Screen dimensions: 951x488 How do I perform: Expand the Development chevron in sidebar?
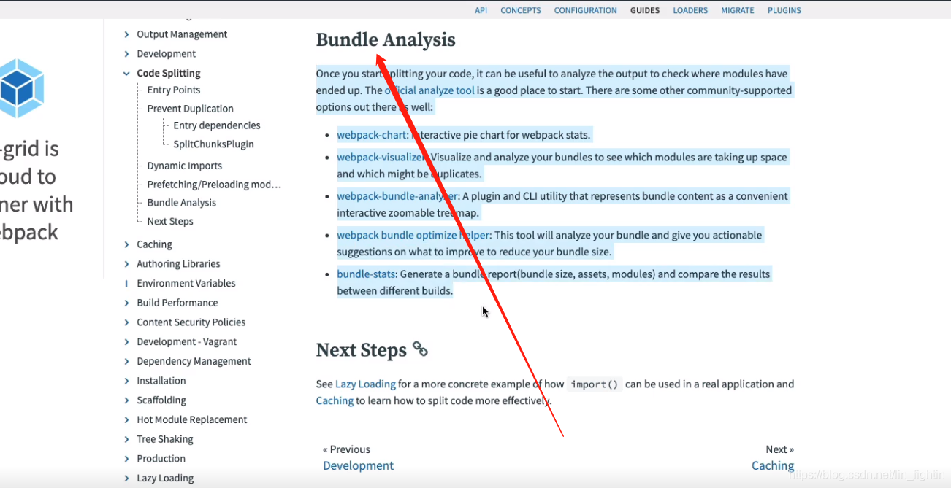click(x=126, y=54)
